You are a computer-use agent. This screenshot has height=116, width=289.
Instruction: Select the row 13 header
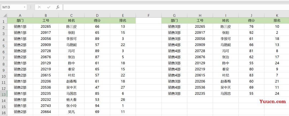(x=3, y=94)
